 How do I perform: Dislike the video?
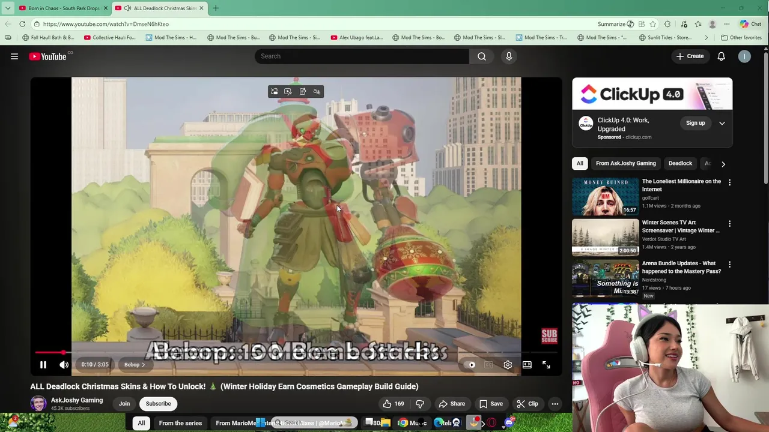pyautogui.click(x=420, y=404)
